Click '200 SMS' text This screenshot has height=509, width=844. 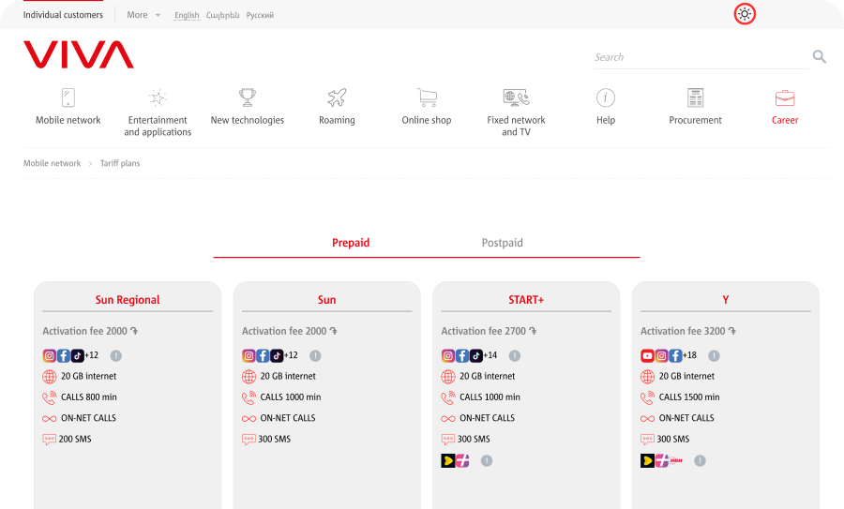coord(75,439)
